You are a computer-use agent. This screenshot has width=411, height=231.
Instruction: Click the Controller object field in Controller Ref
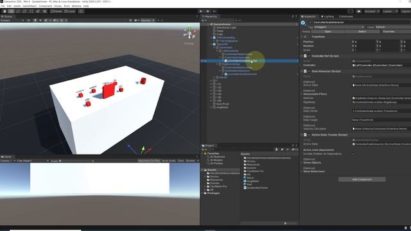(x=381, y=65)
